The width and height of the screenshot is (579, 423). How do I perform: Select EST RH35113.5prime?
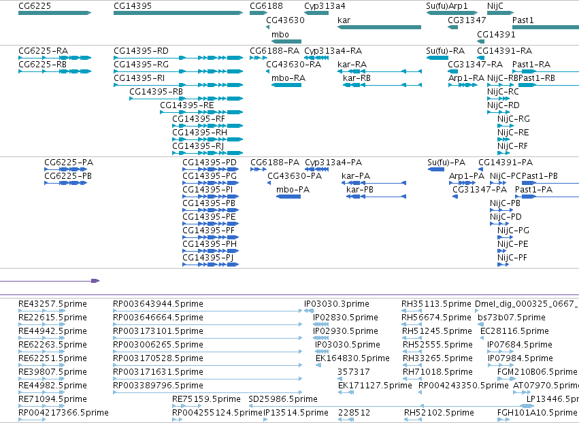(x=412, y=311)
